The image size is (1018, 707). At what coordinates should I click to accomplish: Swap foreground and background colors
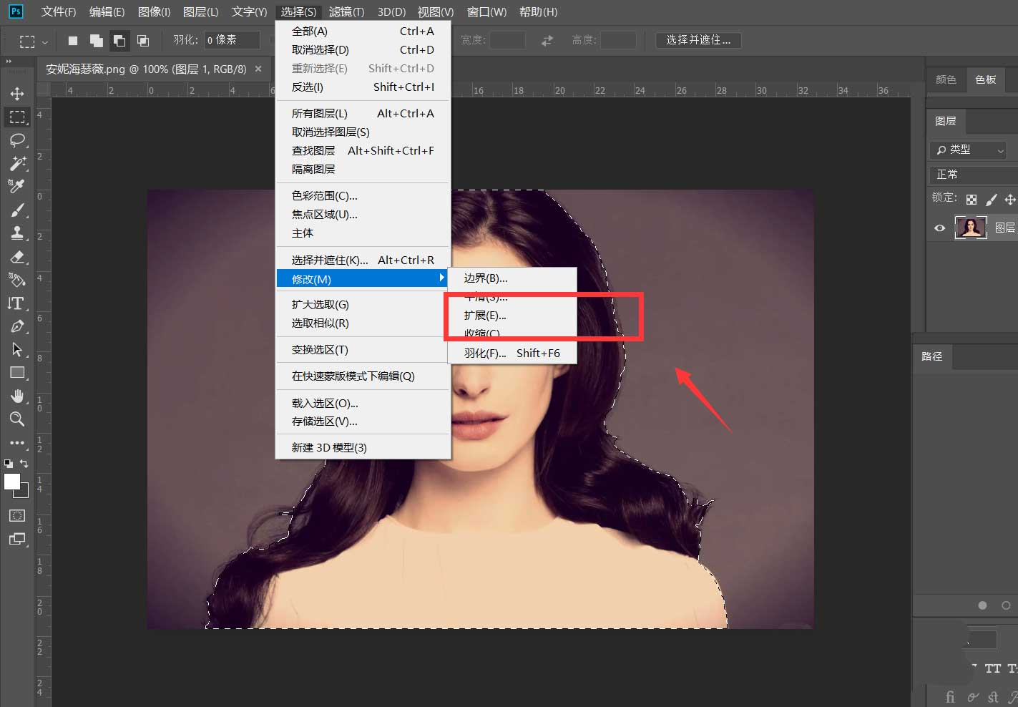click(x=24, y=464)
